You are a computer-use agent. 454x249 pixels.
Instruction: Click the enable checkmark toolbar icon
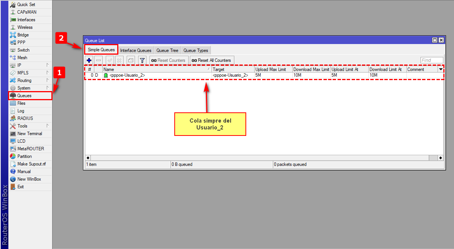110,60
